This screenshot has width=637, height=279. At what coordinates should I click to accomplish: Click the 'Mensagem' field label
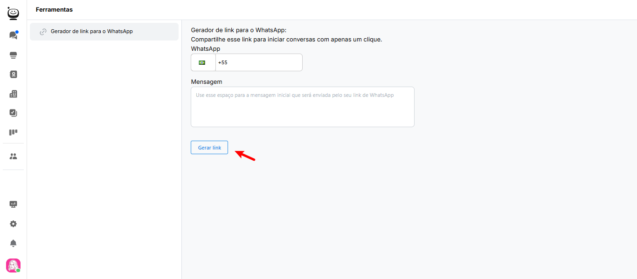[x=207, y=82]
